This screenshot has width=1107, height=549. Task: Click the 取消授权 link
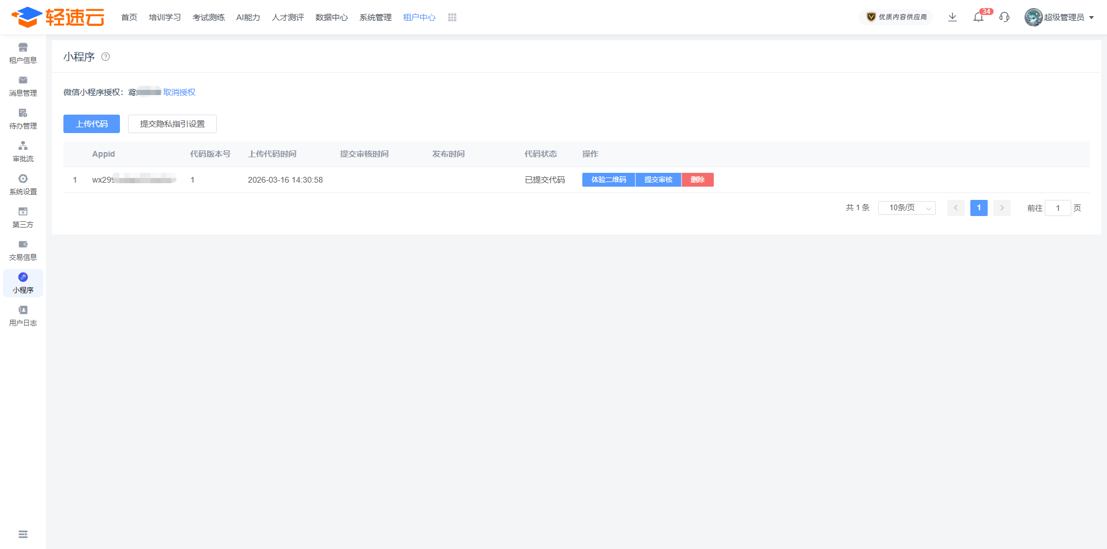[x=179, y=92]
